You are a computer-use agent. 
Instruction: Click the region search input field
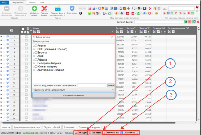pos(92,85)
